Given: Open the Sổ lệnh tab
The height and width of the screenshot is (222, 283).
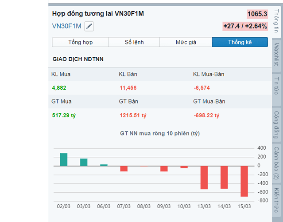Looking at the screenshot, I should pyautogui.click(x=134, y=42).
